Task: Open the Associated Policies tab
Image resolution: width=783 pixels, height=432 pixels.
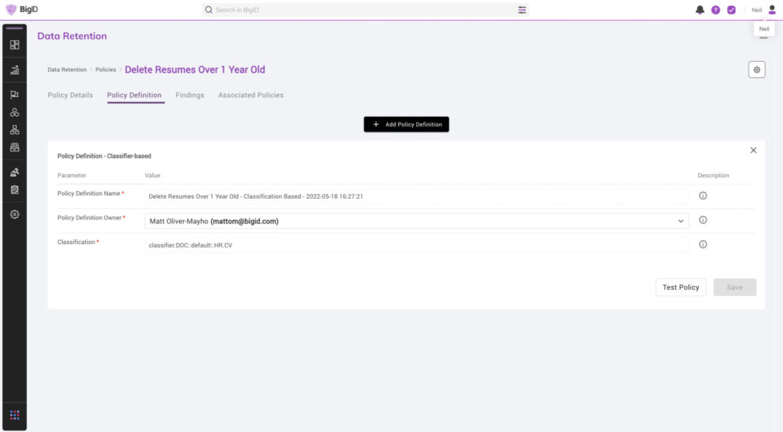Action: 251,96
